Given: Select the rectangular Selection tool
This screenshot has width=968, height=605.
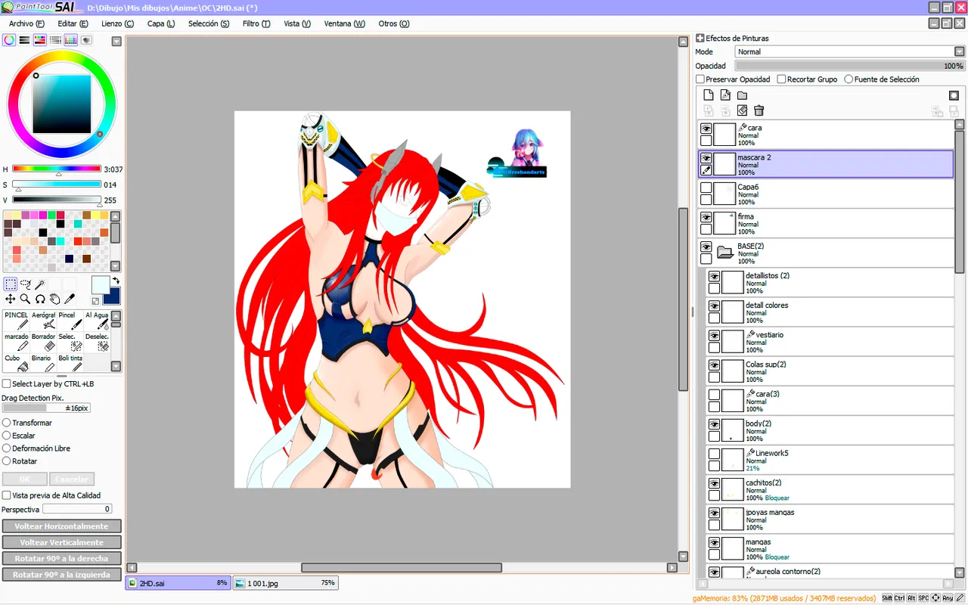Looking at the screenshot, I should point(11,284).
